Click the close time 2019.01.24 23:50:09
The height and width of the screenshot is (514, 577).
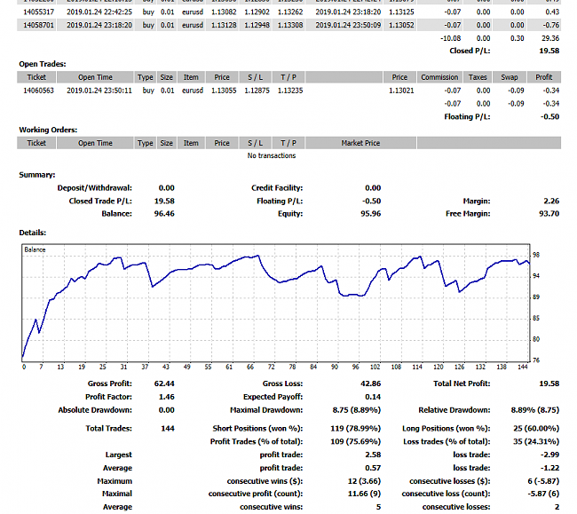348,25
